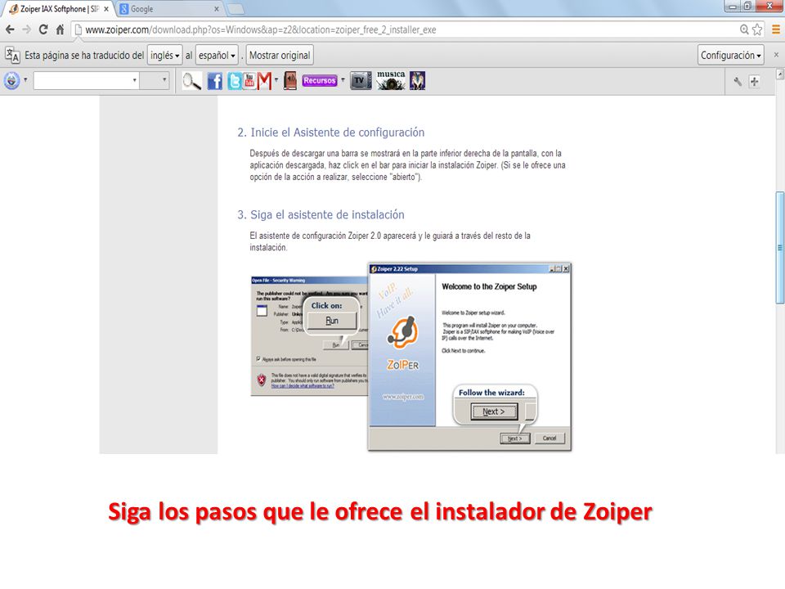Minimize the Chrome window
The height and width of the screenshot is (589, 785).
(x=733, y=6)
